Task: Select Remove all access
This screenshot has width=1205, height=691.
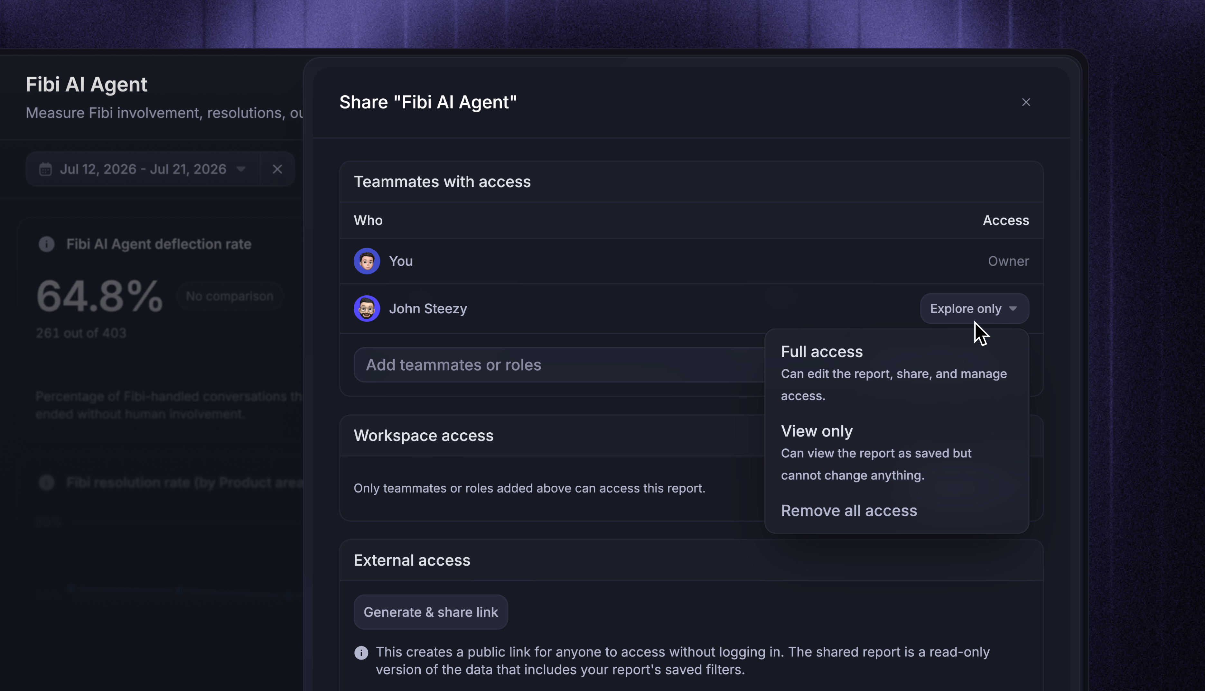Action: (896, 510)
